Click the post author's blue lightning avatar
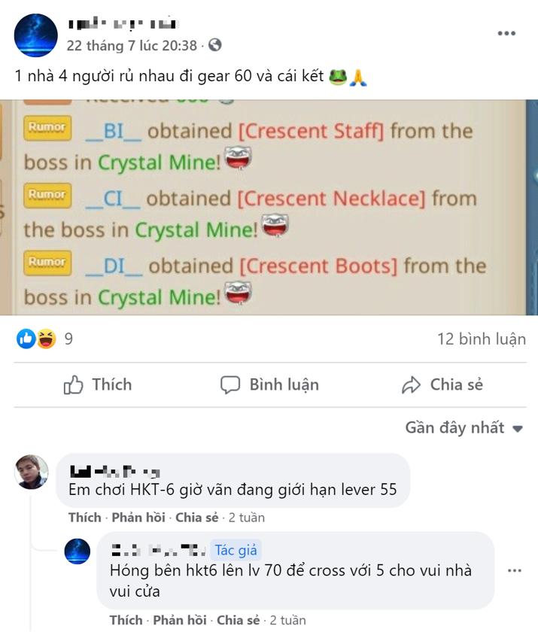Viewport: 538px width, 635px height. pyautogui.click(x=35, y=35)
